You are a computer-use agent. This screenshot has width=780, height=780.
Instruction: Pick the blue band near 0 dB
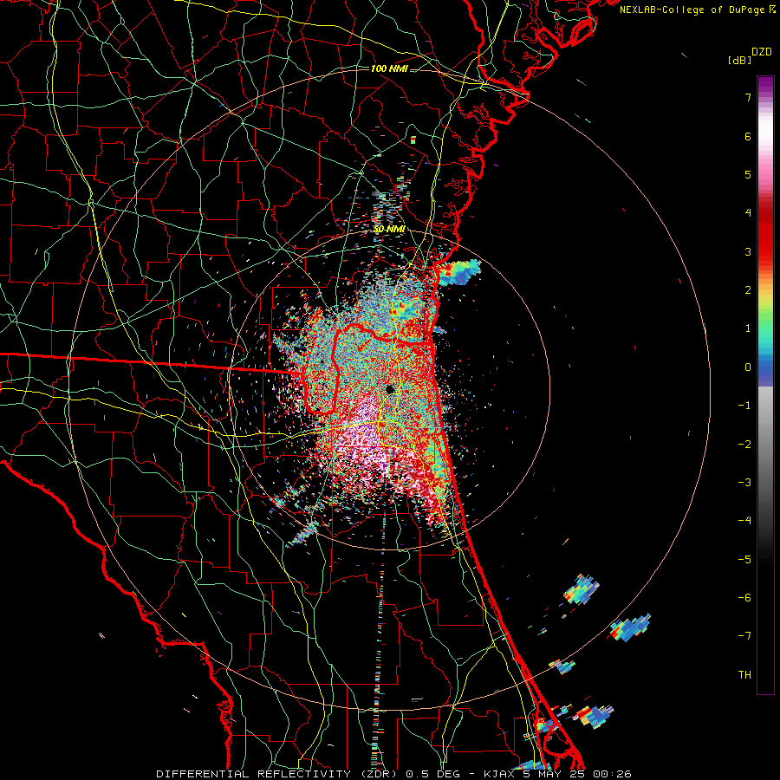pyautogui.click(x=765, y=368)
